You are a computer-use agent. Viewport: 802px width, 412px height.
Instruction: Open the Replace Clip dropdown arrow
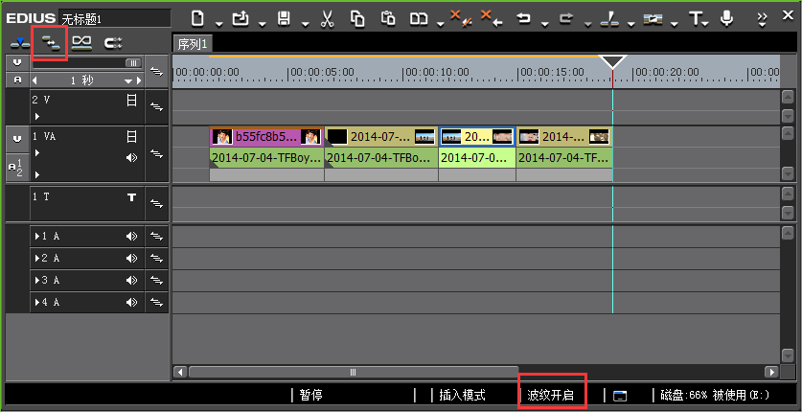point(440,24)
